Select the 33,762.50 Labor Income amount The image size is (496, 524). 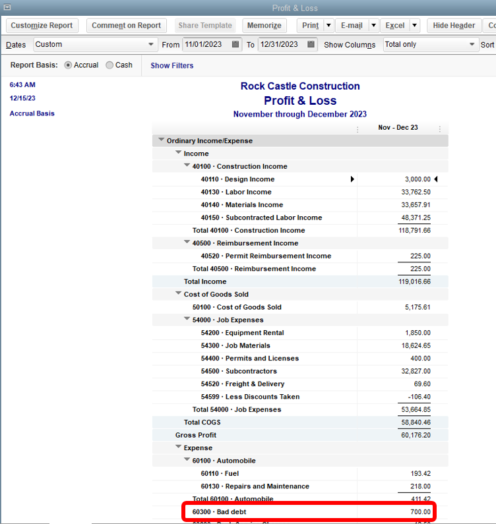[416, 192]
